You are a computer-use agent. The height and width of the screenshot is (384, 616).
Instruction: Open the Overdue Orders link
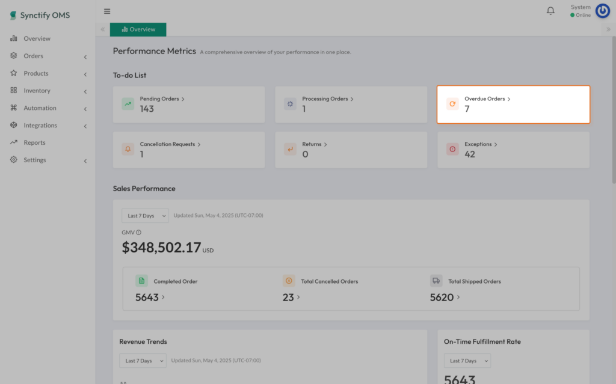[x=487, y=99]
